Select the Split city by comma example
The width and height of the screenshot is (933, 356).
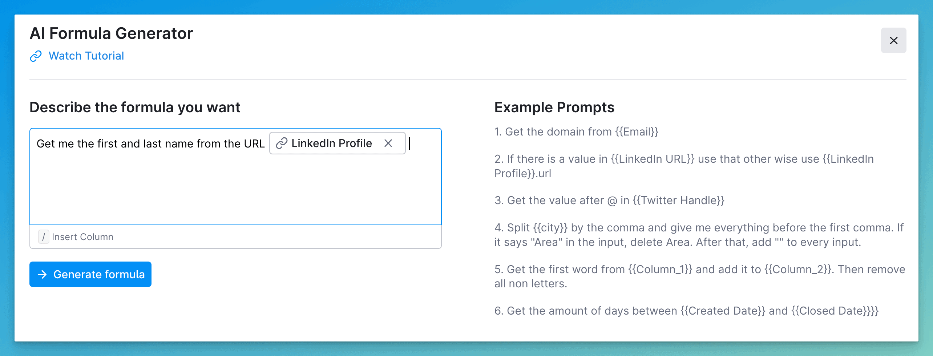[698, 235]
